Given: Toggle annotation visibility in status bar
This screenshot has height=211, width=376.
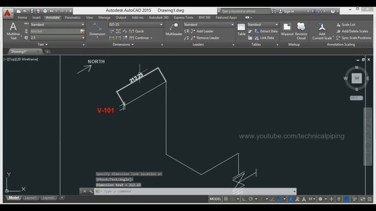Looking at the screenshot, I should pos(291,199).
